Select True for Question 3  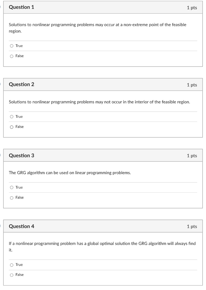(x=12, y=187)
